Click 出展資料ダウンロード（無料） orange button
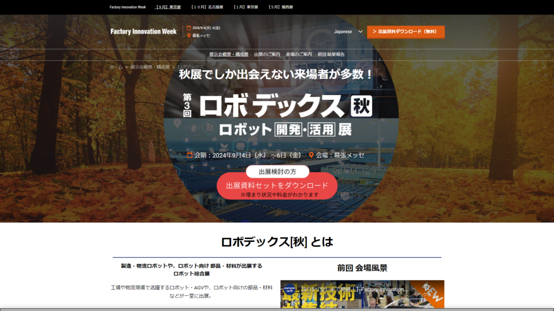Viewport: 554px width, 311px height. click(x=406, y=32)
